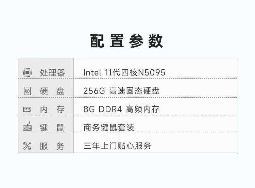Click the 8G memory size text
Viewport: 255px width, 188px height.
[x=89, y=109]
